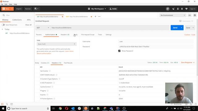
Task: Click info icon next to X-XSS-Protection
Action: 54,83
